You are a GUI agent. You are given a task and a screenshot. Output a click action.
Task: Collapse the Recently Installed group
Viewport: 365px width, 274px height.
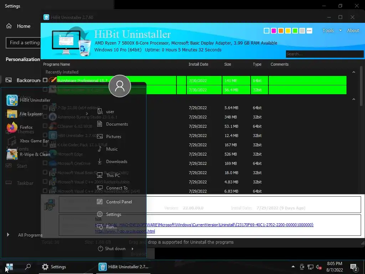[354, 72]
